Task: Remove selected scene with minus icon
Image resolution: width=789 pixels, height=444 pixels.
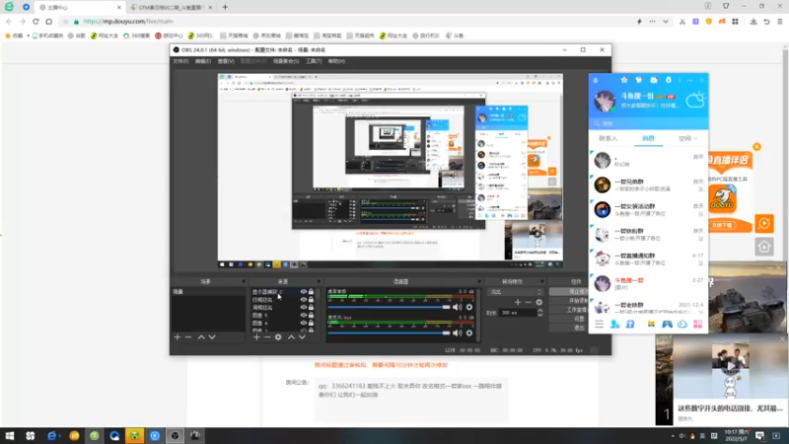Action: [188, 336]
